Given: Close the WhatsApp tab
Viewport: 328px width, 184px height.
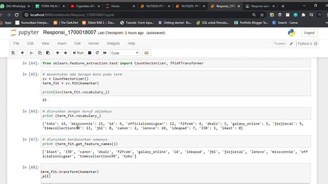Looking at the screenshot, I should pyautogui.click(x=29, y=6).
